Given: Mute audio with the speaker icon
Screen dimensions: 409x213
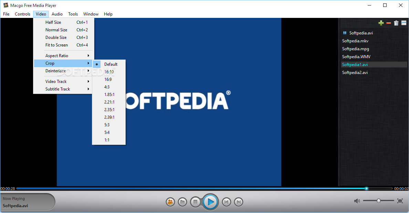Looking at the screenshot, I should (357, 201).
